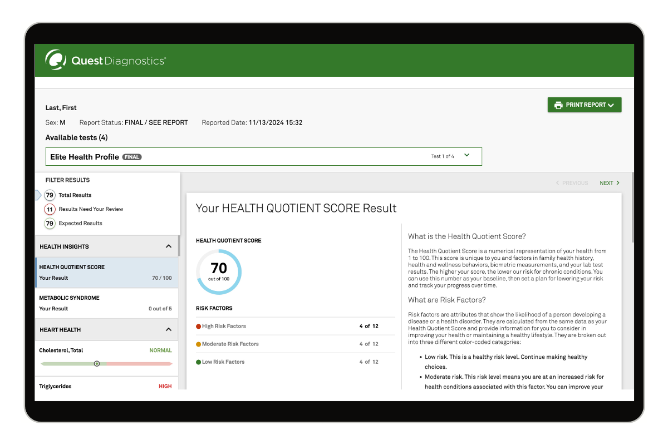Filter by Expected Results
This screenshot has width=668, height=445.
pyautogui.click(x=50, y=223)
